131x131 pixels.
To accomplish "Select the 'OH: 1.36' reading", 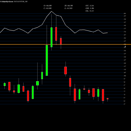I will (90, 8).
